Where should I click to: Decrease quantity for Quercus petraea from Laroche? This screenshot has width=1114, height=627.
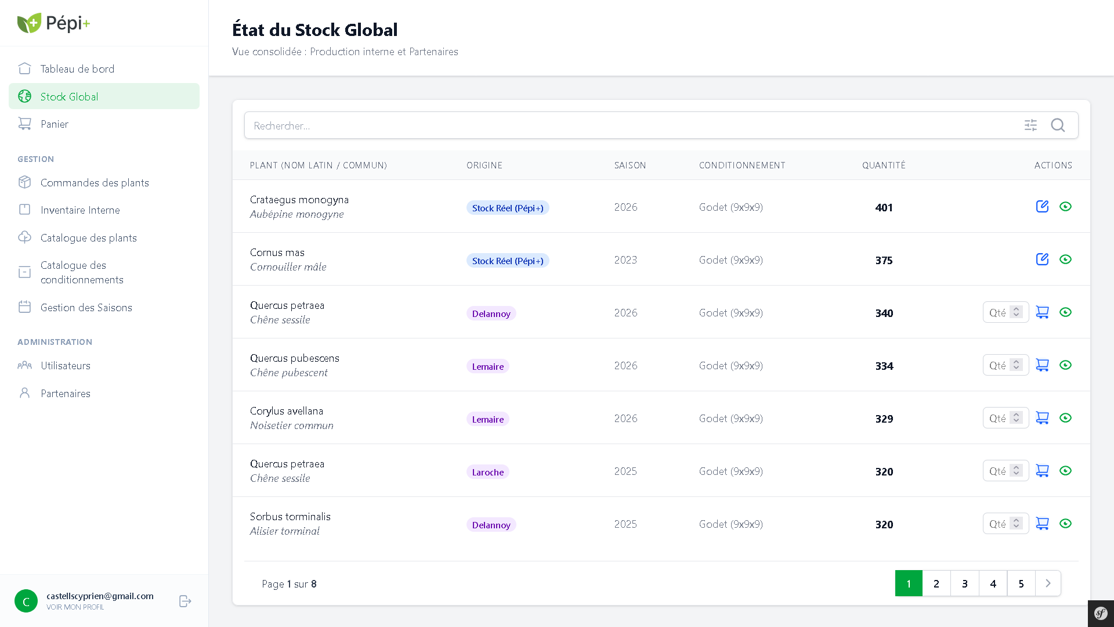pos(1016,474)
